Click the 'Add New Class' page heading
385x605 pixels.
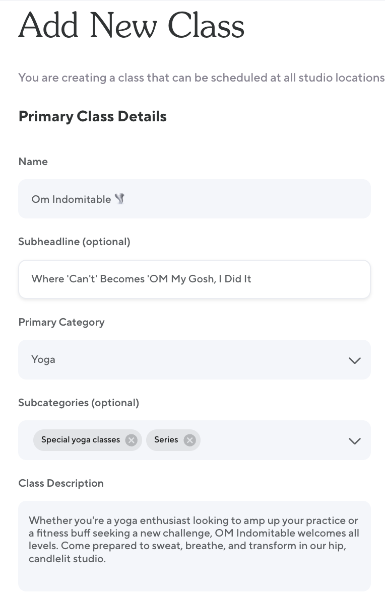click(x=132, y=25)
